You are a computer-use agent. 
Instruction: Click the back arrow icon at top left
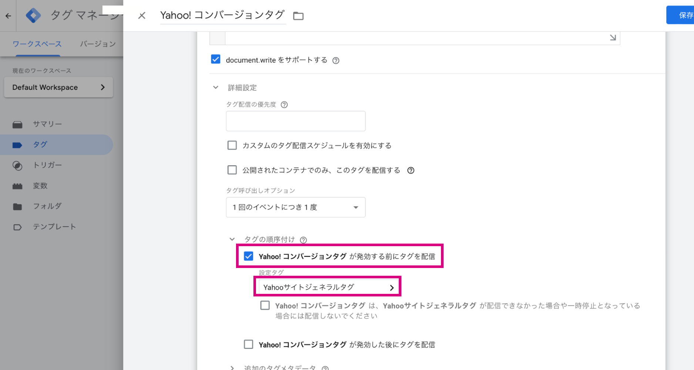pyautogui.click(x=8, y=16)
